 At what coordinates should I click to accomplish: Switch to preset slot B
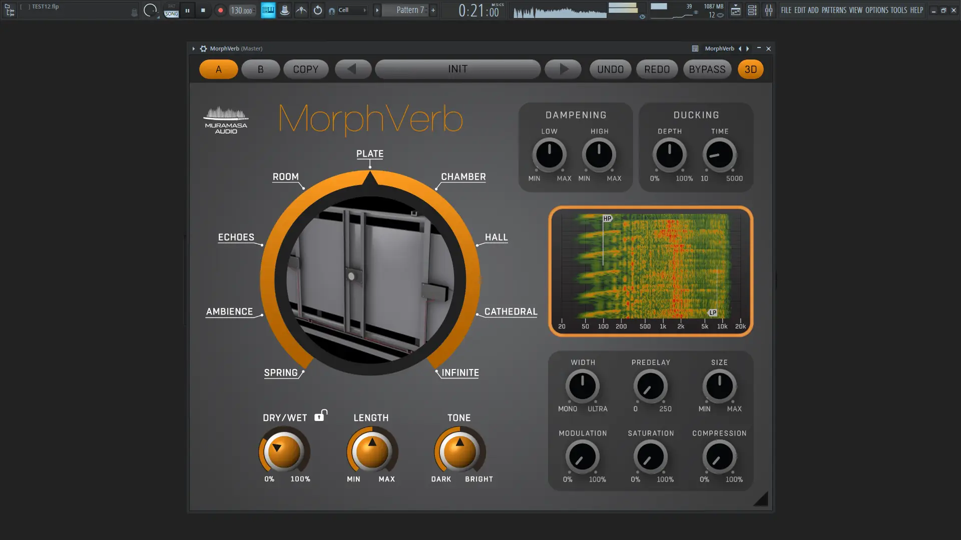(260, 69)
